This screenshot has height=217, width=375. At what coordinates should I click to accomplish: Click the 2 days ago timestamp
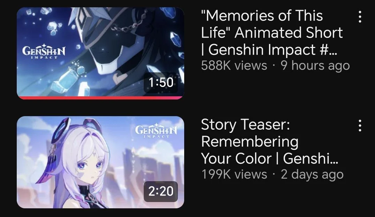[x=312, y=174]
